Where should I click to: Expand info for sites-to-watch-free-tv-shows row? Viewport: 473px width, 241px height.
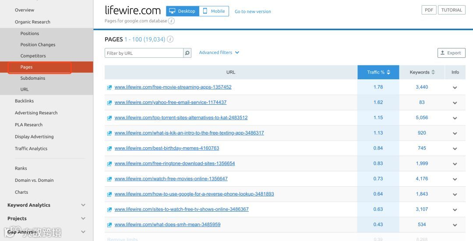455,209
